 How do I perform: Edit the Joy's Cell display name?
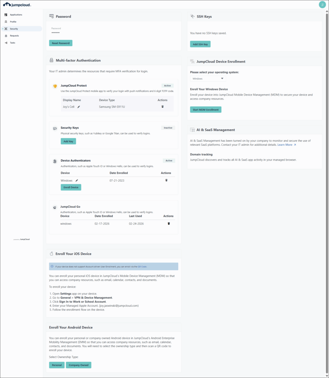(79, 107)
